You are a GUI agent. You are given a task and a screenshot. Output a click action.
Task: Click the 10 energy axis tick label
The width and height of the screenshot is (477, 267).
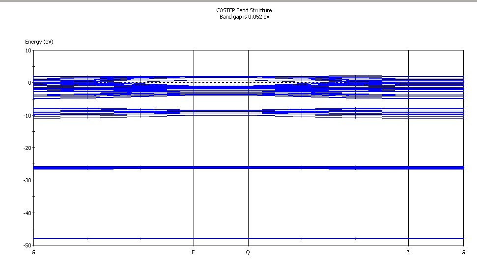click(x=28, y=50)
